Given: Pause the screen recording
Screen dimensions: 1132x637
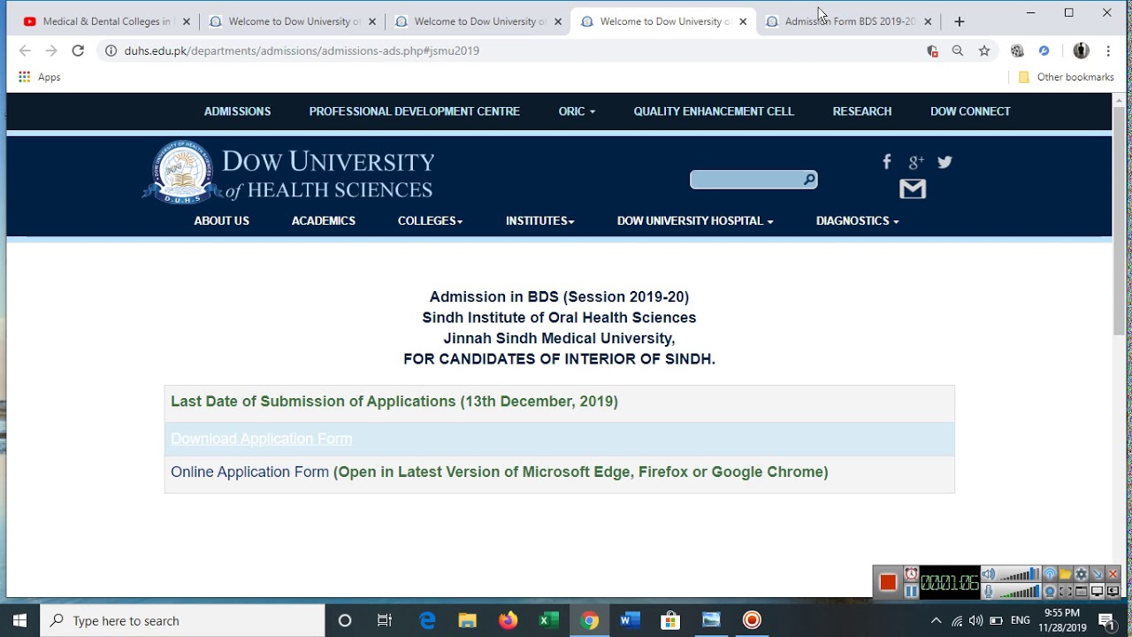Looking at the screenshot, I should (x=911, y=591).
